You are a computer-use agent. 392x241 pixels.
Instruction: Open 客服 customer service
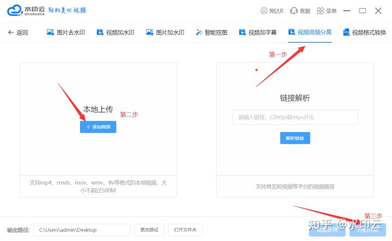300,11
